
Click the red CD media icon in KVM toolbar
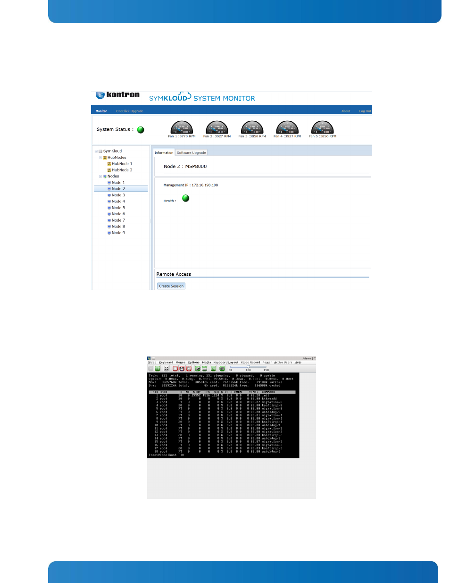189,369
